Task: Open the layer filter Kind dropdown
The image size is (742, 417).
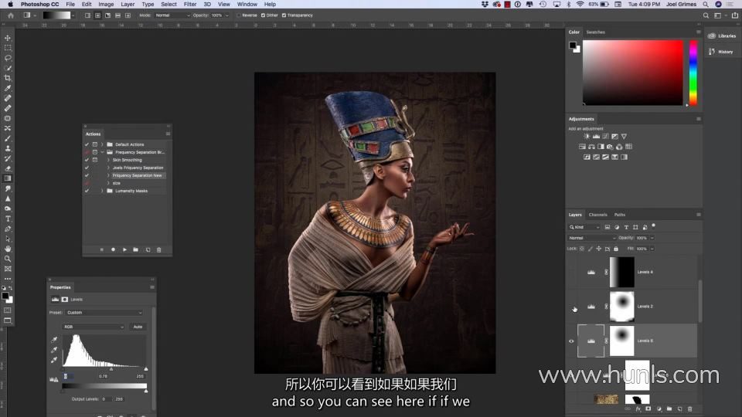Action: (584, 227)
